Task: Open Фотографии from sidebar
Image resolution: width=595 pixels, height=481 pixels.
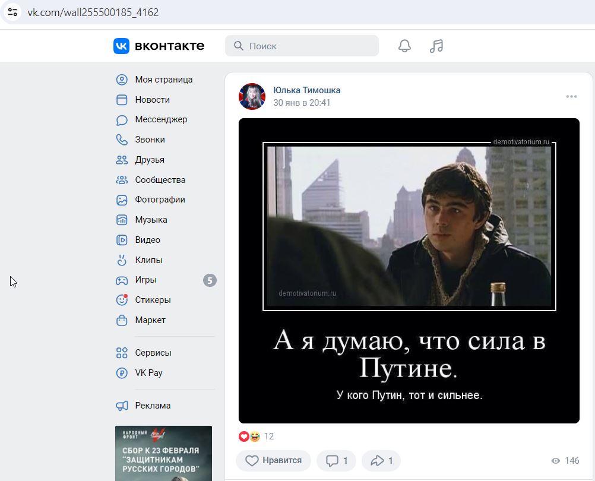Action: [x=160, y=200]
